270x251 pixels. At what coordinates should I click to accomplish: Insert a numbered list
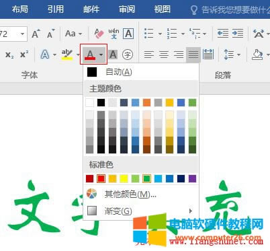172,34
